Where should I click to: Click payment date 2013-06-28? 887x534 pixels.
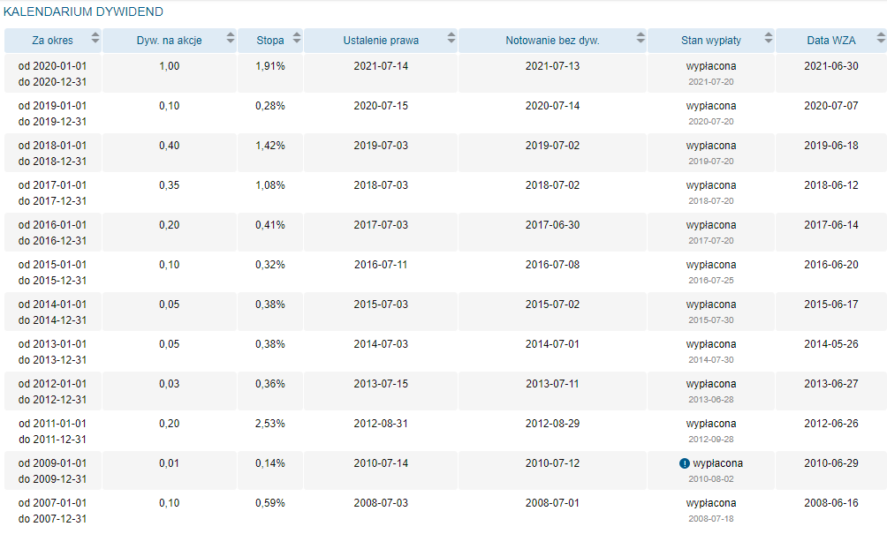pyautogui.click(x=711, y=400)
